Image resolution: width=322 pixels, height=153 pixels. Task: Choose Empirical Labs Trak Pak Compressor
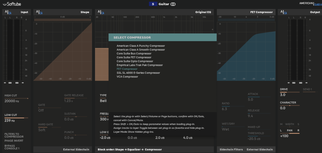tap(140, 65)
